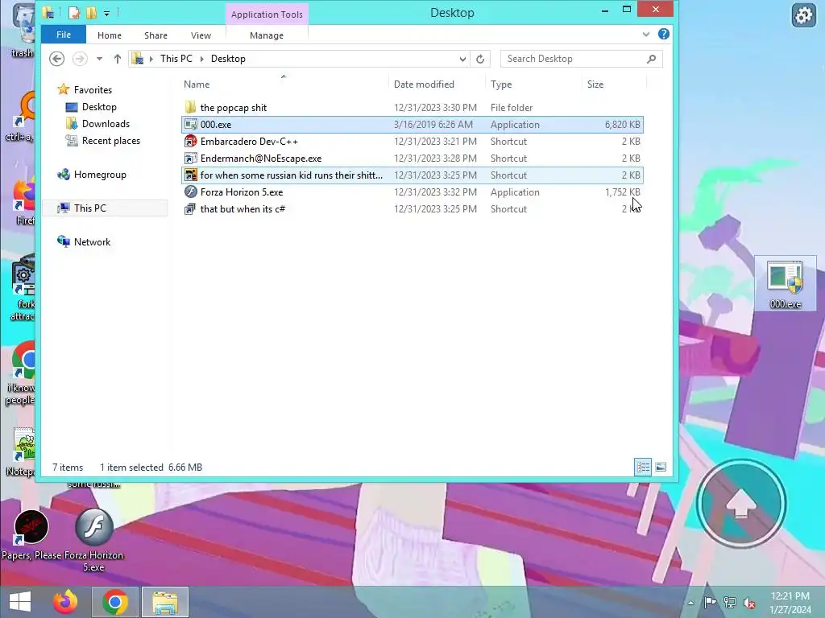Image resolution: width=825 pixels, height=618 pixels.
Task: Click the New folder icon in quick access toolbar
Action: [x=91, y=13]
